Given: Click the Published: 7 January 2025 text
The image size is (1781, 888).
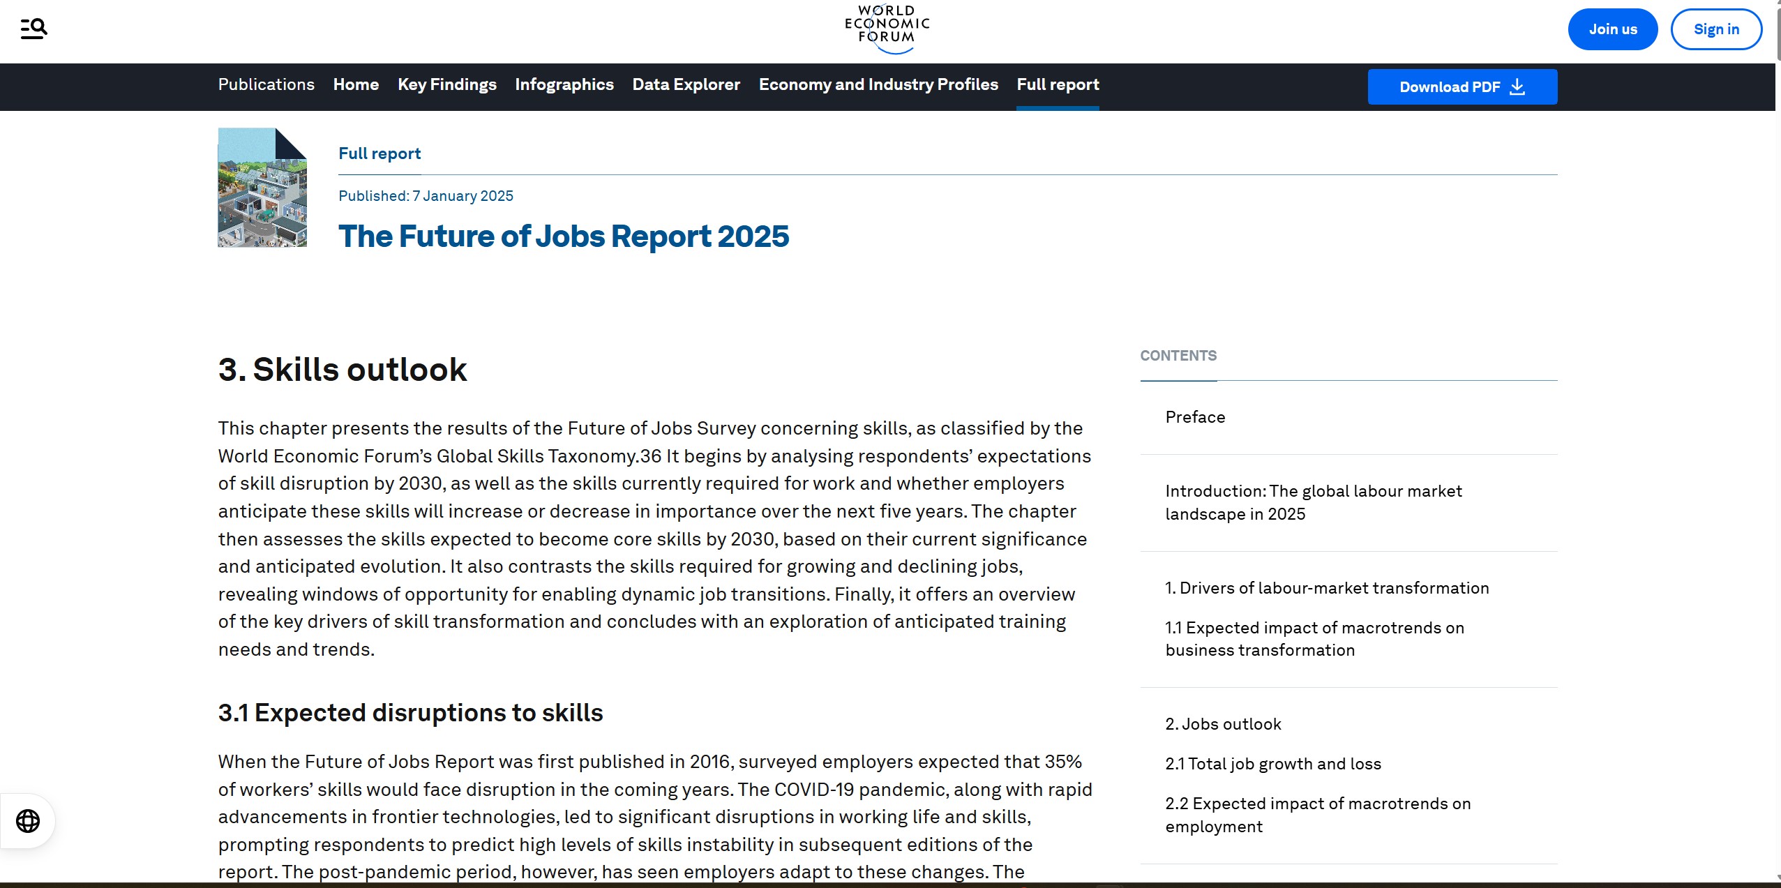Looking at the screenshot, I should click(x=426, y=196).
